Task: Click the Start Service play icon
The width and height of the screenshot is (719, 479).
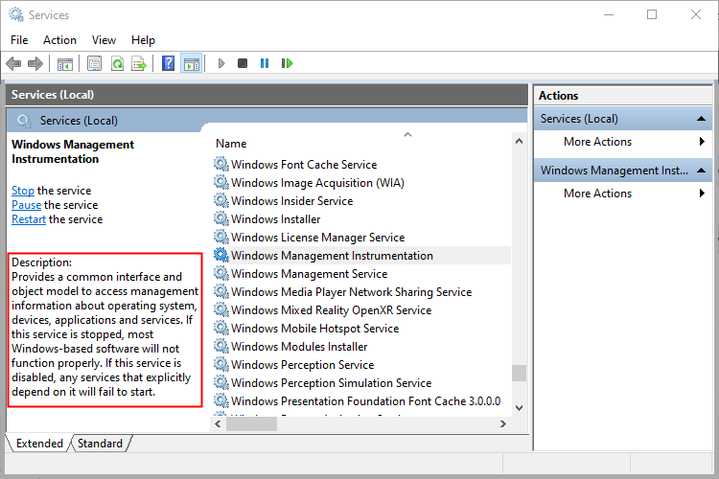Action: (x=221, y=63)
